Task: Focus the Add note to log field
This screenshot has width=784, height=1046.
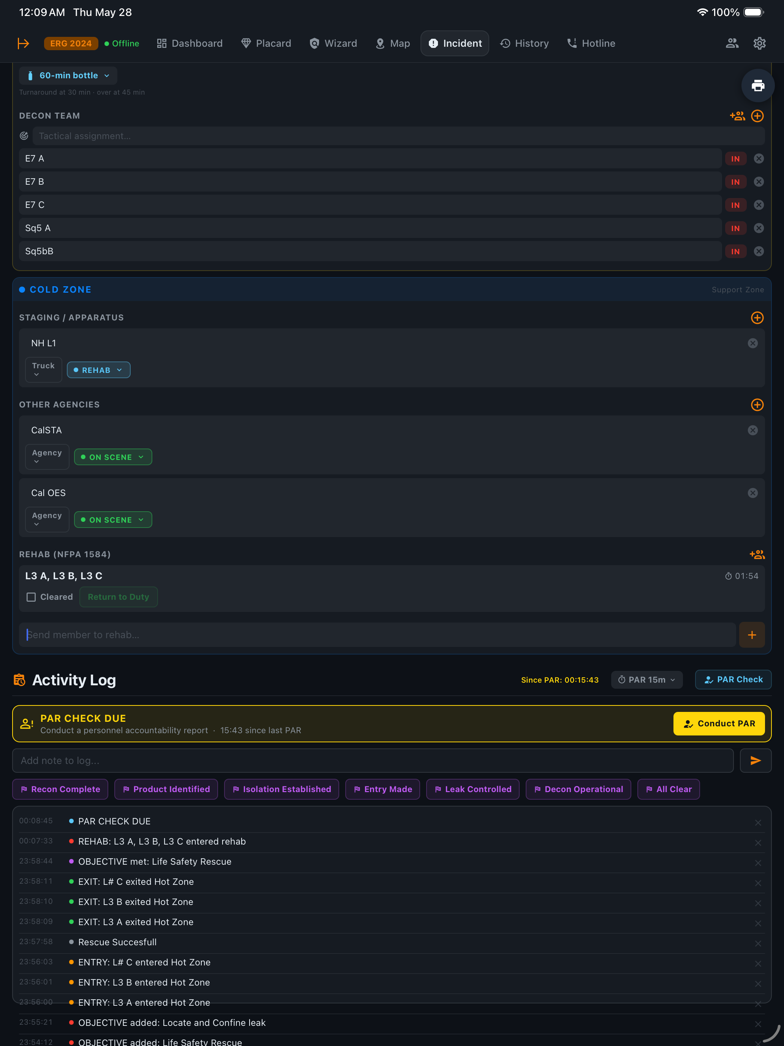Action: pyautogui.click(x=373, y=761)
